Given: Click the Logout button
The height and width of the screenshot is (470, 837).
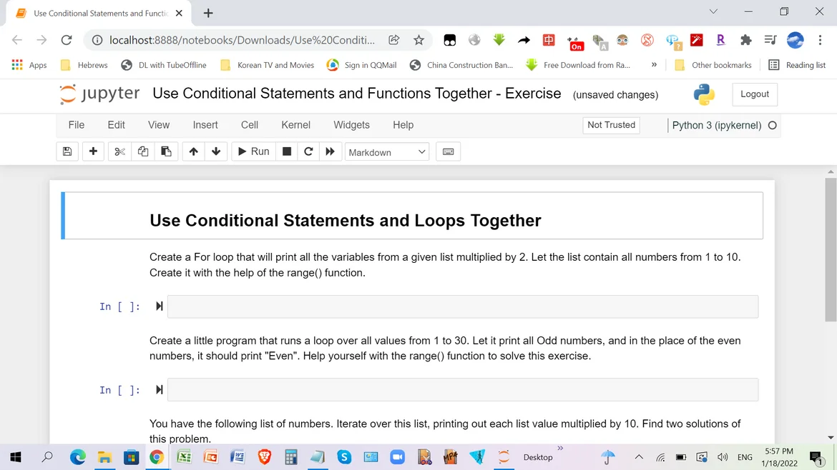Looking at the screenshot, I should 754,94.
